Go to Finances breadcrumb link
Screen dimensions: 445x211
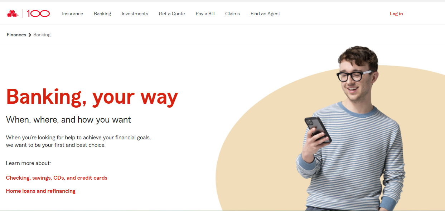pos(16,35)
